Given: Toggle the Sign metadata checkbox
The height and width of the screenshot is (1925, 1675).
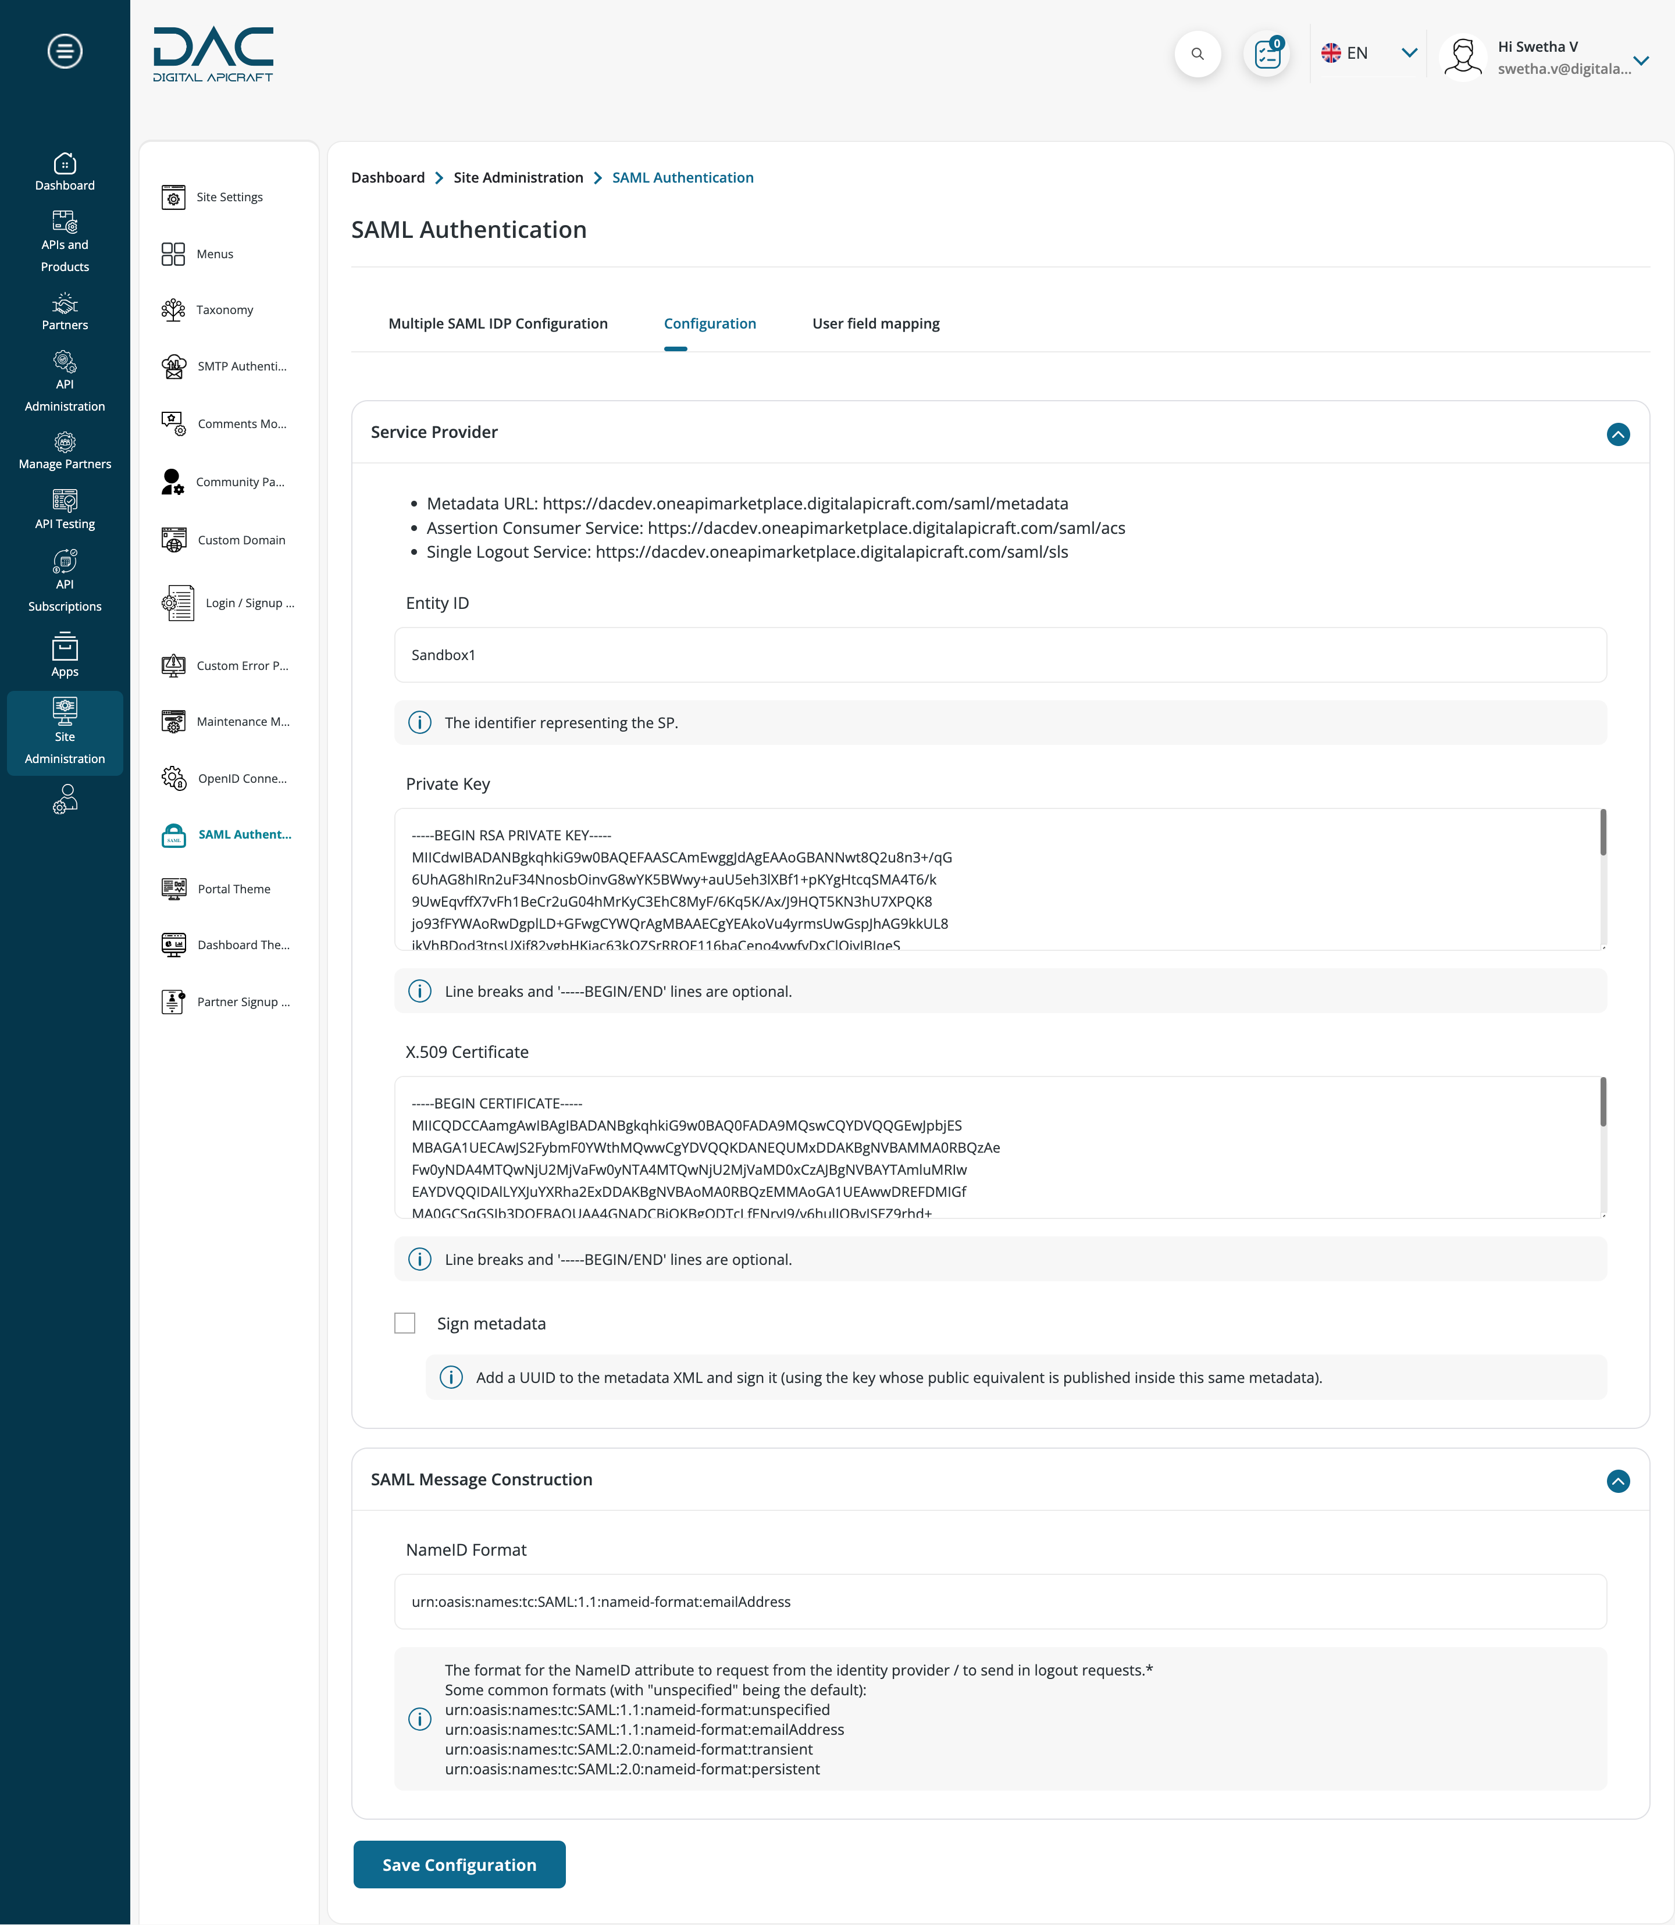Looking at the screenshot, I should coord(406,1322).
